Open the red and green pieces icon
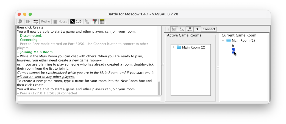Screen dimensions: 286x124 pyautogui.click(x=95, y=21)
